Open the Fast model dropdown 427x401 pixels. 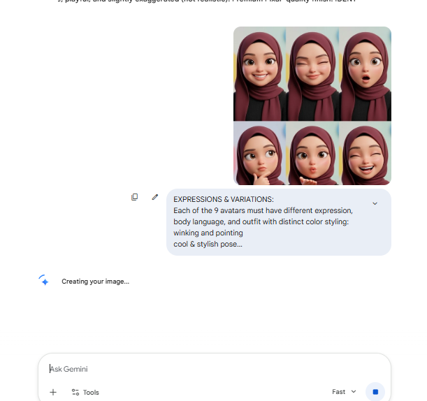pos(344,392)
